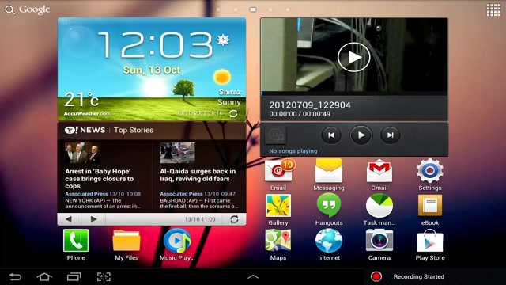The height and width of the screenshot is (285, 506).
Task: Tap the Home navigation button
Action: click(x=44, y=276)
